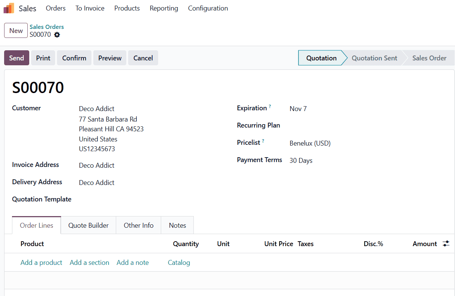The image size is (455, 296).
Task: Click the Confirm button
Action: click(74, 58)
